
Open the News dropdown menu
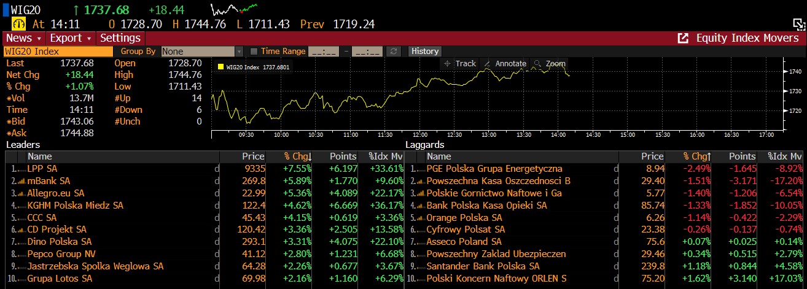23,38
